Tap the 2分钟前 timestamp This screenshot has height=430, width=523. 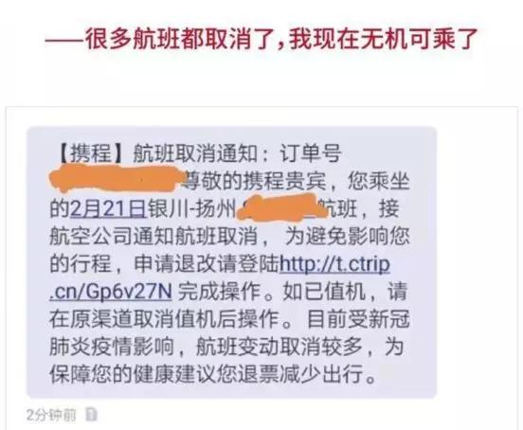pos(51,415)
